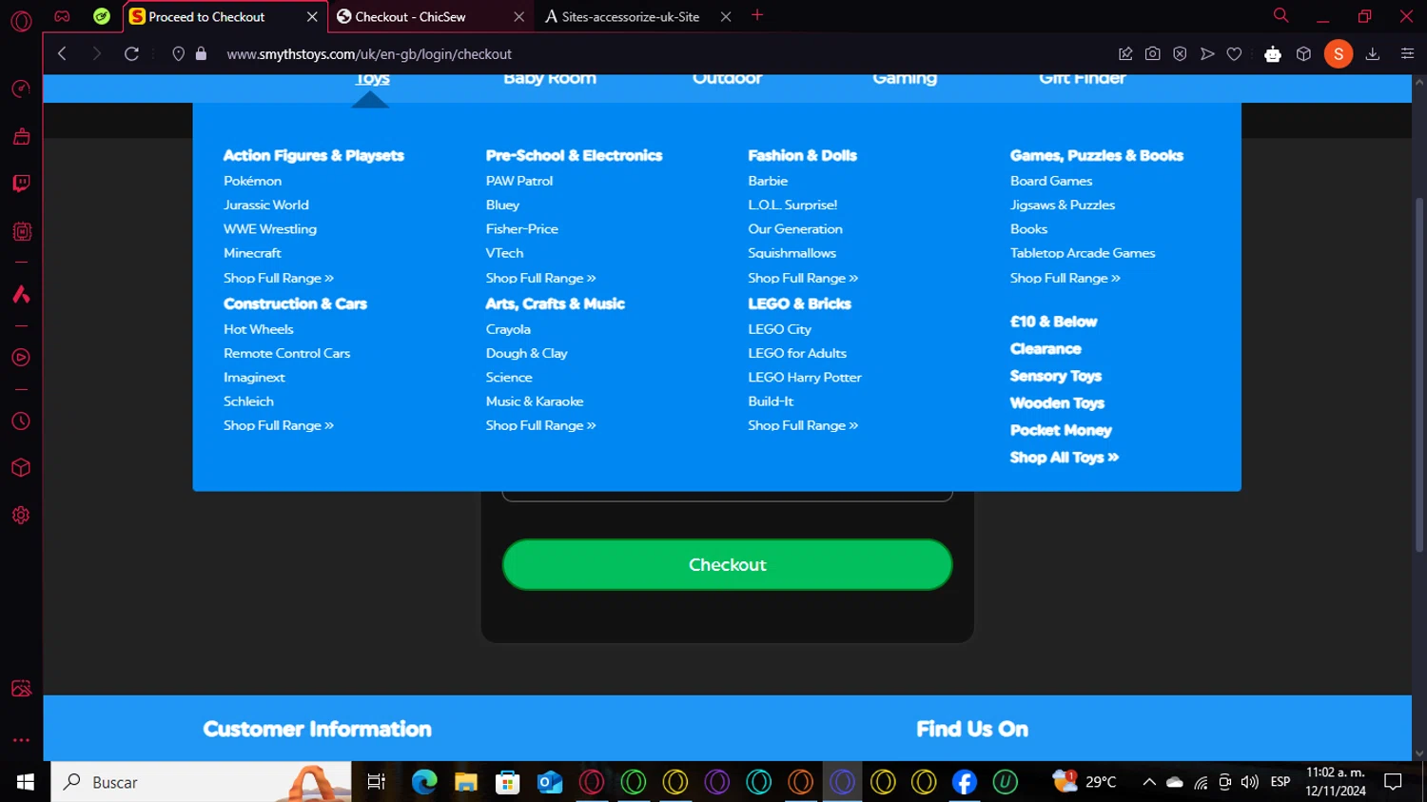Open the Windows Start button
1427x802 pixels.
pos(25,782)
